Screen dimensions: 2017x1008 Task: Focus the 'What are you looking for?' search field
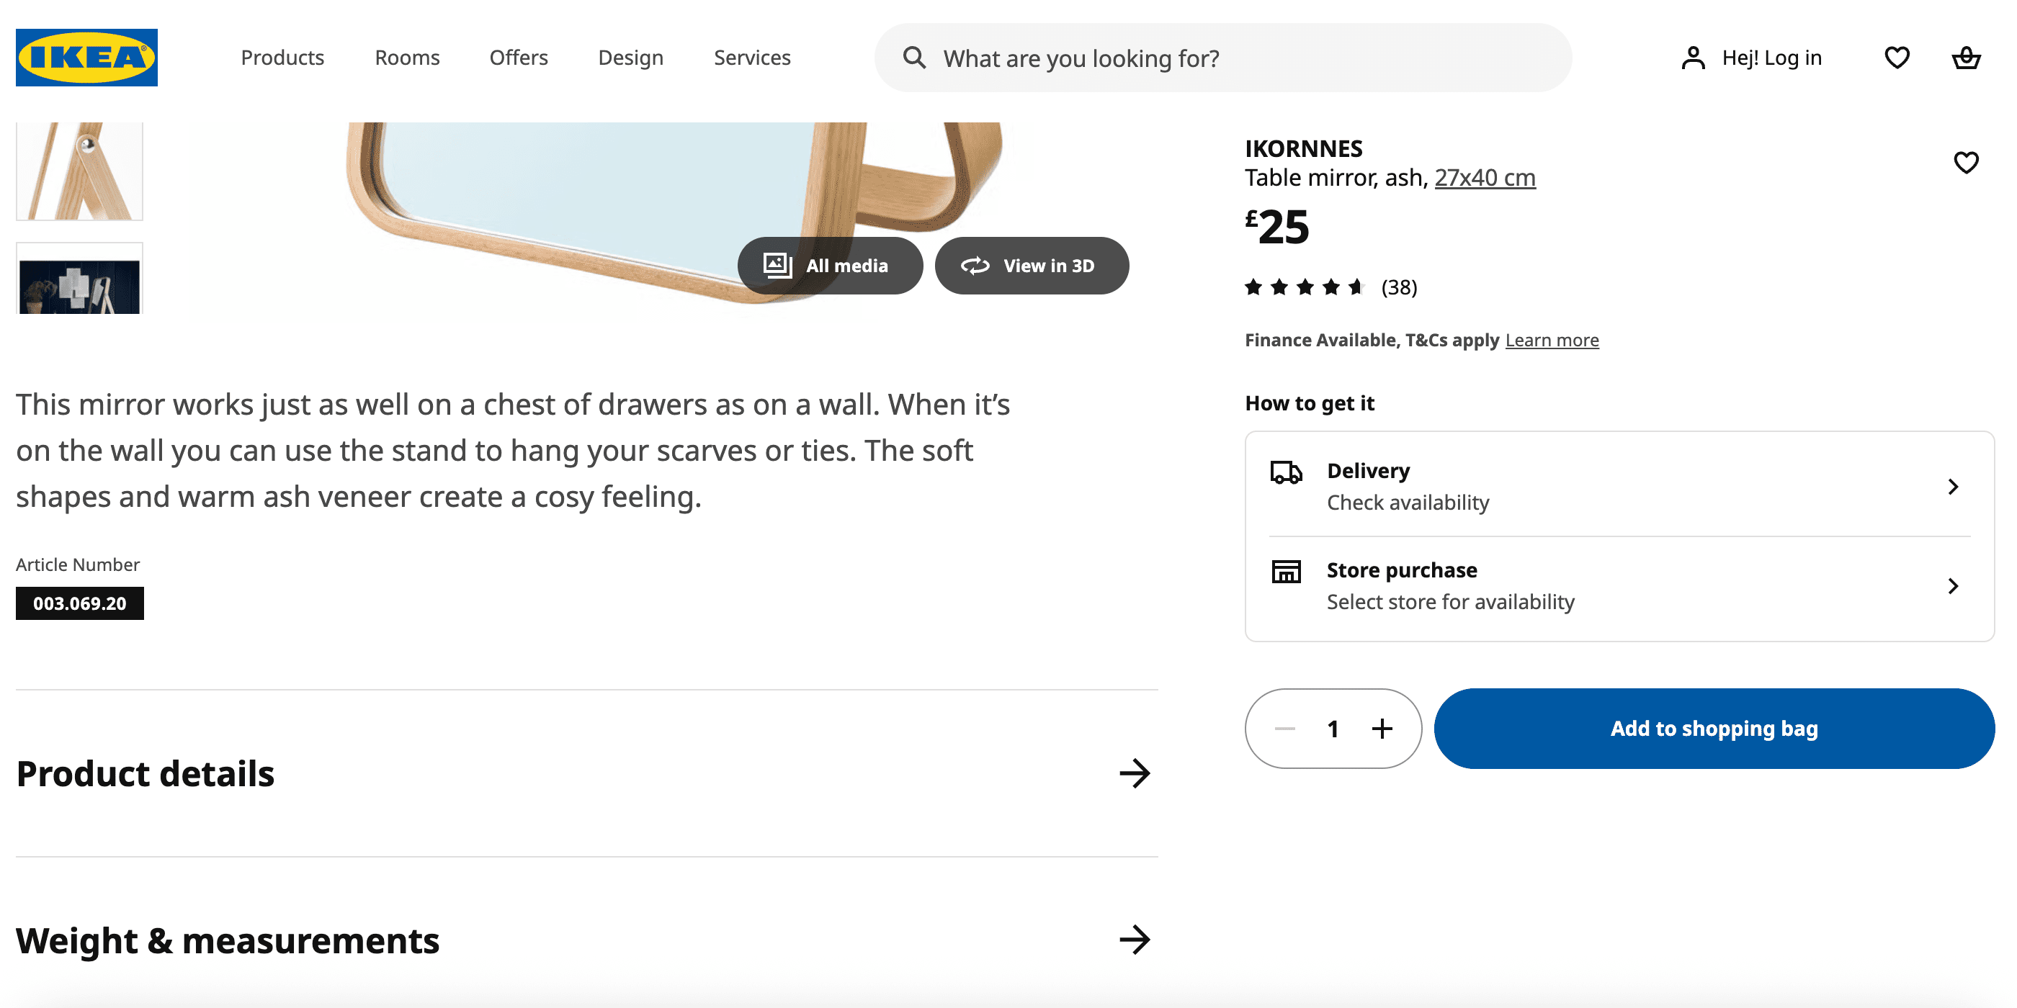click(1223, 57)
